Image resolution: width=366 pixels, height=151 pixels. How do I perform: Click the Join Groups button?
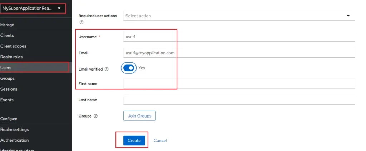click(139, 116)
